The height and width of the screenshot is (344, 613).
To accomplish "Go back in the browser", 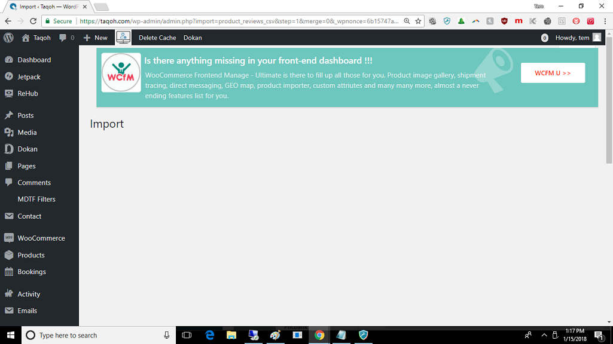I will tap(8, 21).
